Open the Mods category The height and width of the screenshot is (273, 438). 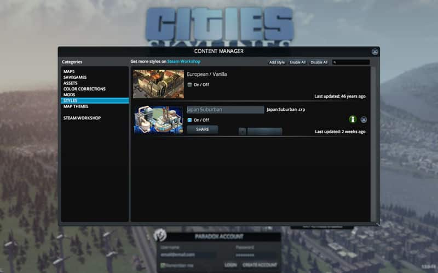[x=70, y=94]
